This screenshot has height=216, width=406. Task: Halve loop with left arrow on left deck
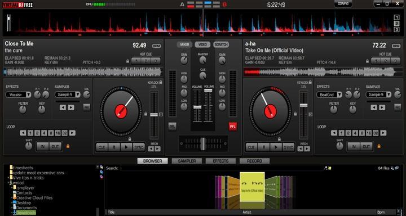tap(23, 133)
